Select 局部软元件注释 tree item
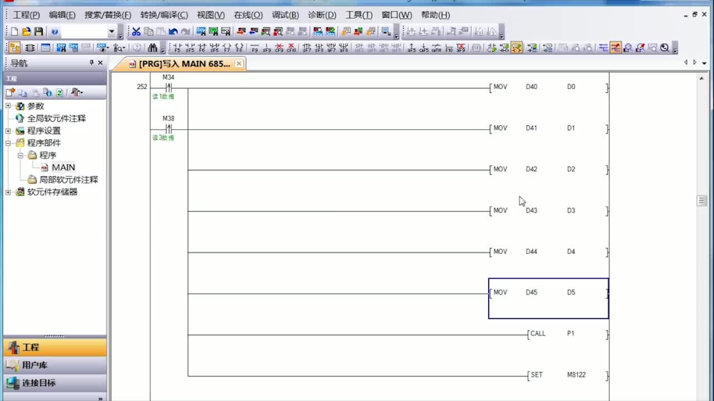714x401 pixels. (69, 180)
